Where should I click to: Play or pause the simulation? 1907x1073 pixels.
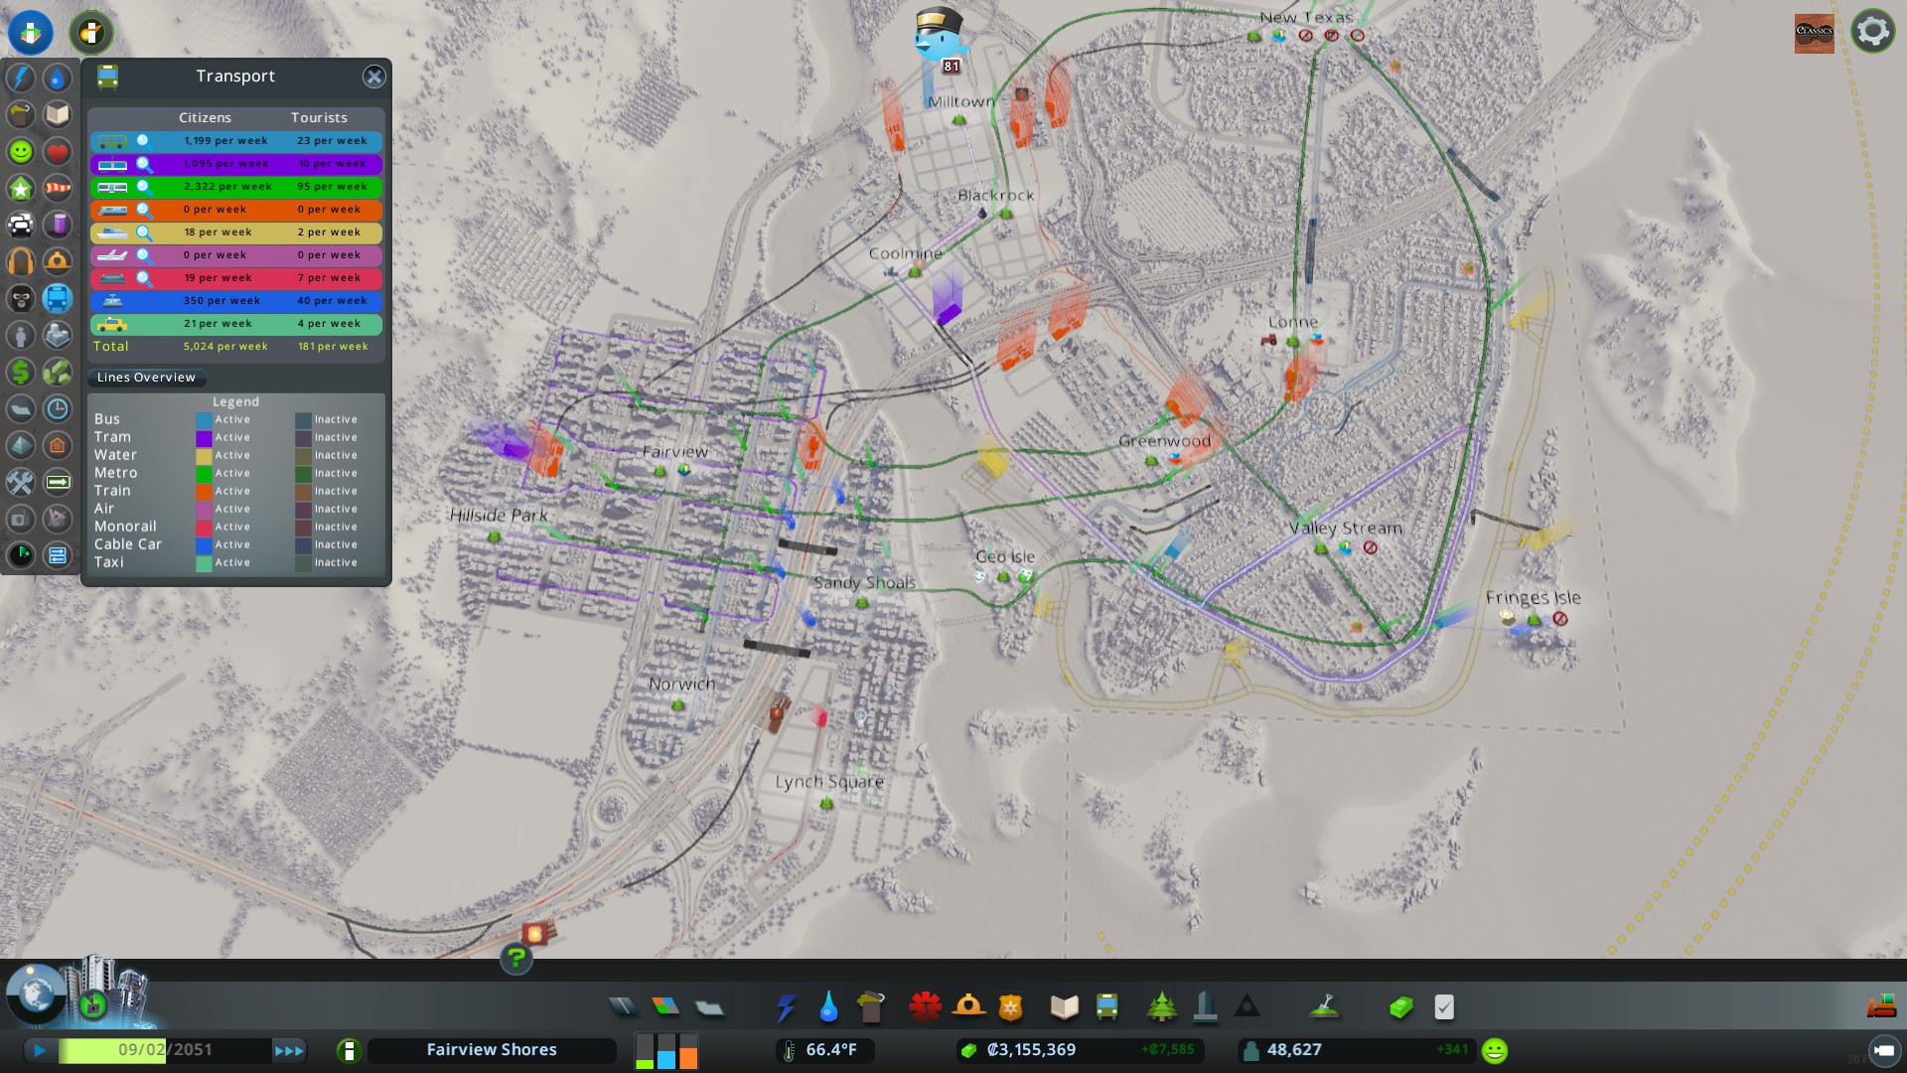(x=40, y=1050)
